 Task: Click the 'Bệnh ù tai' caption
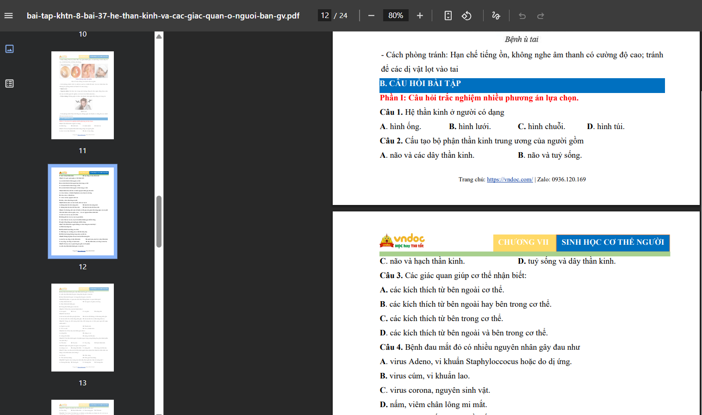[522, 39]
